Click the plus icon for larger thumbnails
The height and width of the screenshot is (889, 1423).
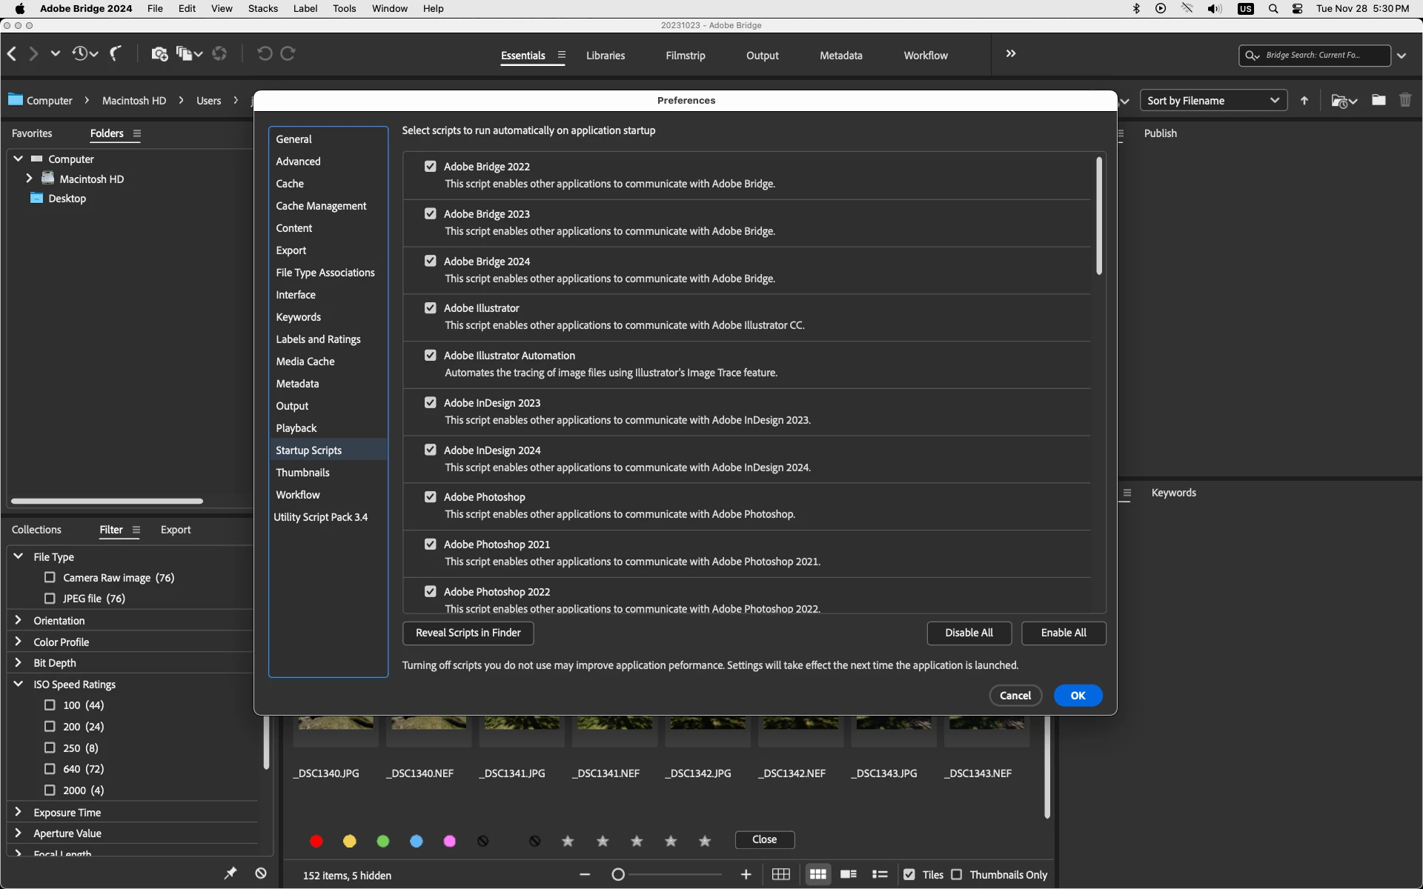click(x=746, y=875)
